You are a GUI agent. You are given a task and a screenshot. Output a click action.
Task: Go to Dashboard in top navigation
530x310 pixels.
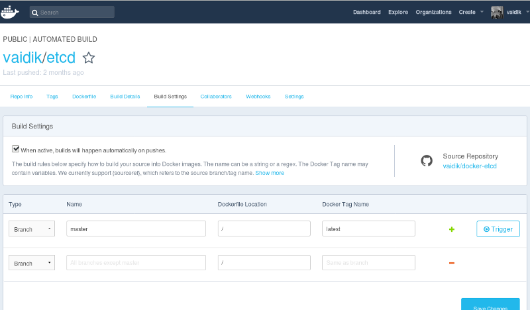point(367,12)
